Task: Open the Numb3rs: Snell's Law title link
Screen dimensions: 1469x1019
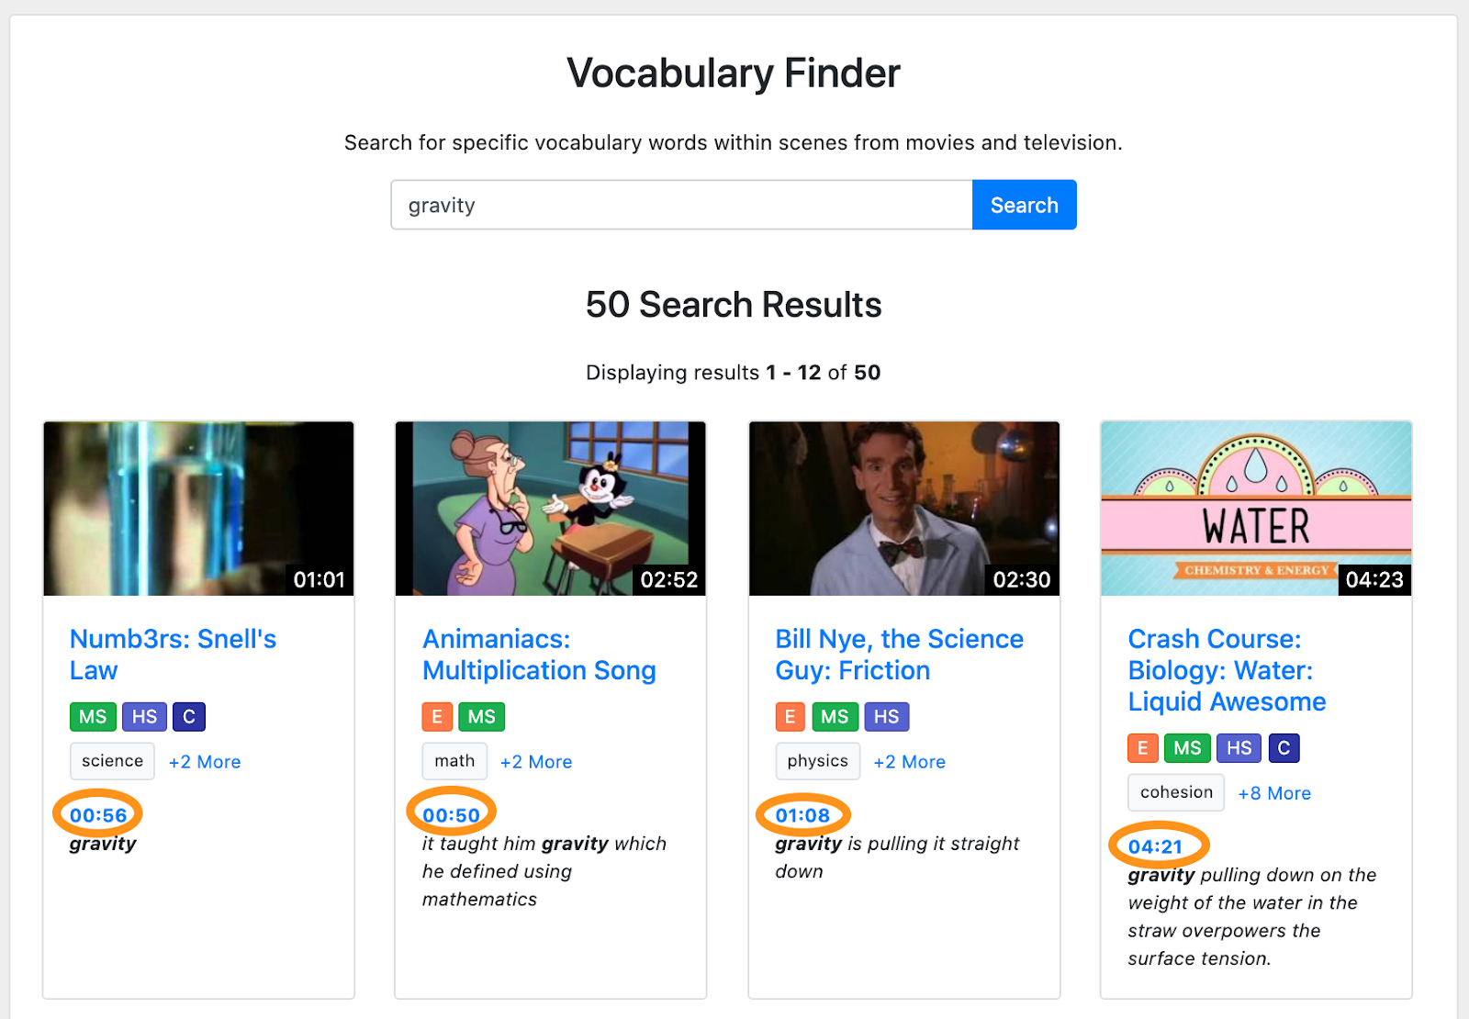Action: pyautogui.click(x=173, y=655)
